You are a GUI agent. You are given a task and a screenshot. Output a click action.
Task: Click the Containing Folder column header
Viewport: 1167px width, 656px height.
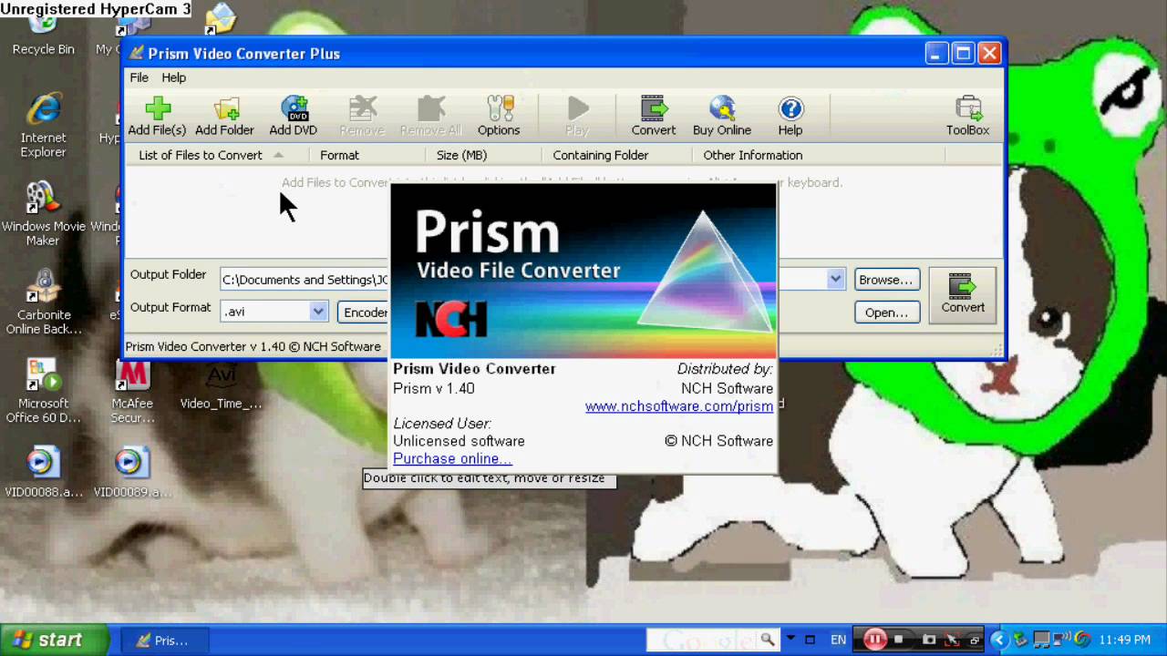coord(616,155)
